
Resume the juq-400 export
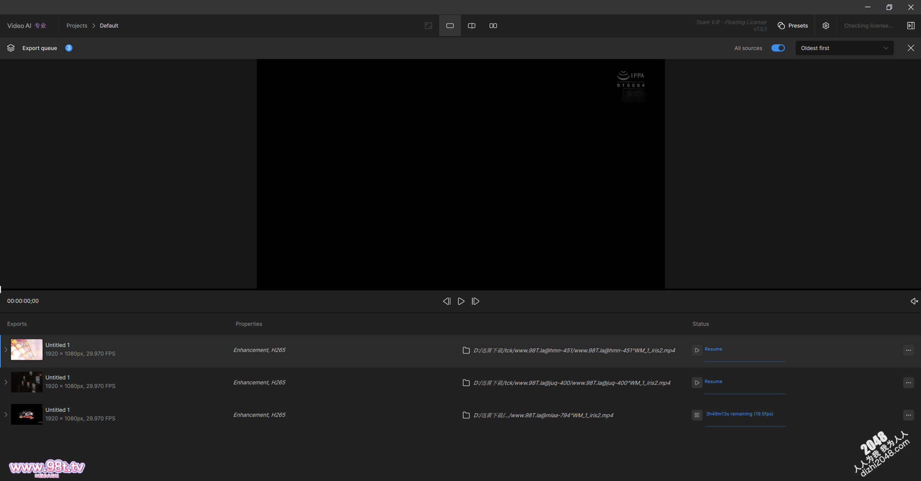point(697,383)
